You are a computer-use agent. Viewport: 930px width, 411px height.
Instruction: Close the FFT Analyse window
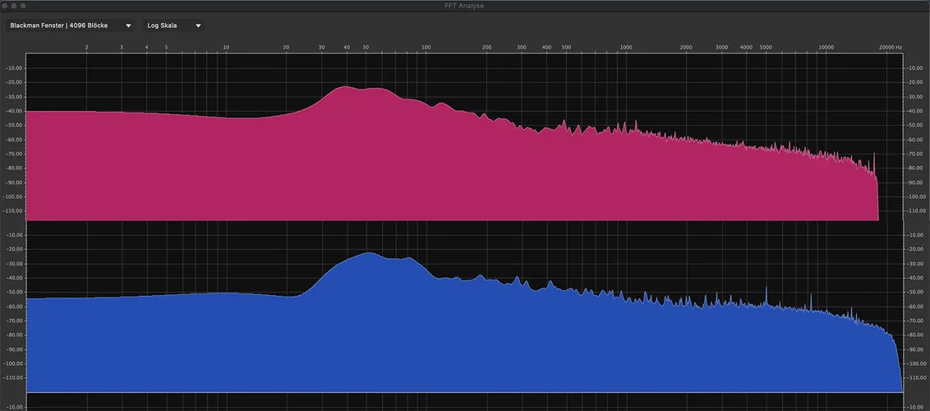click(x=7, y=6)
